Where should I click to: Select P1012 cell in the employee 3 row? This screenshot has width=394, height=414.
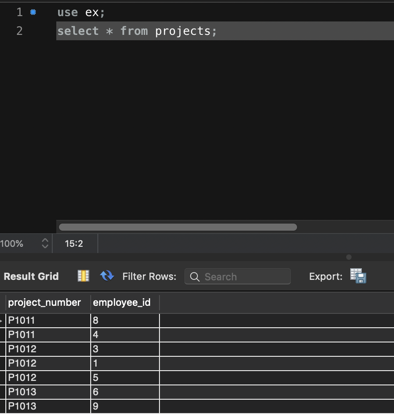48,349
